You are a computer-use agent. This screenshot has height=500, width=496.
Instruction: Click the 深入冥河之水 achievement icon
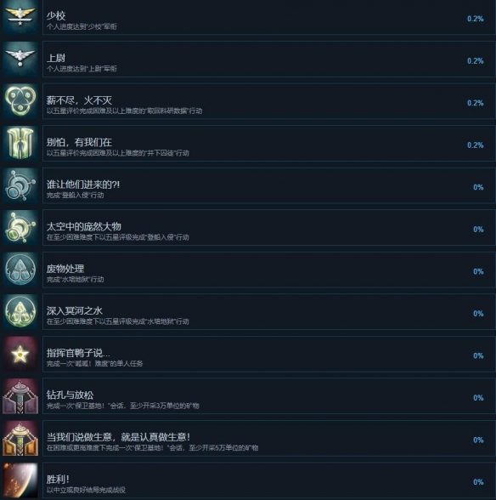click(x=20, y=311)
